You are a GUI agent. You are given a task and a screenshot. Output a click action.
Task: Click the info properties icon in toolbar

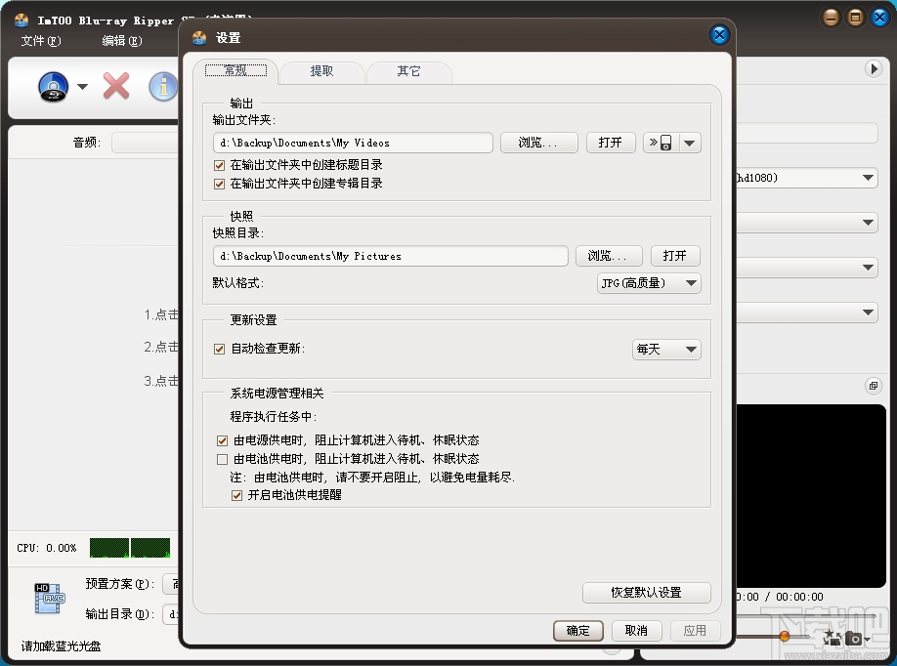pyautogui.click(x=162, y=86)
